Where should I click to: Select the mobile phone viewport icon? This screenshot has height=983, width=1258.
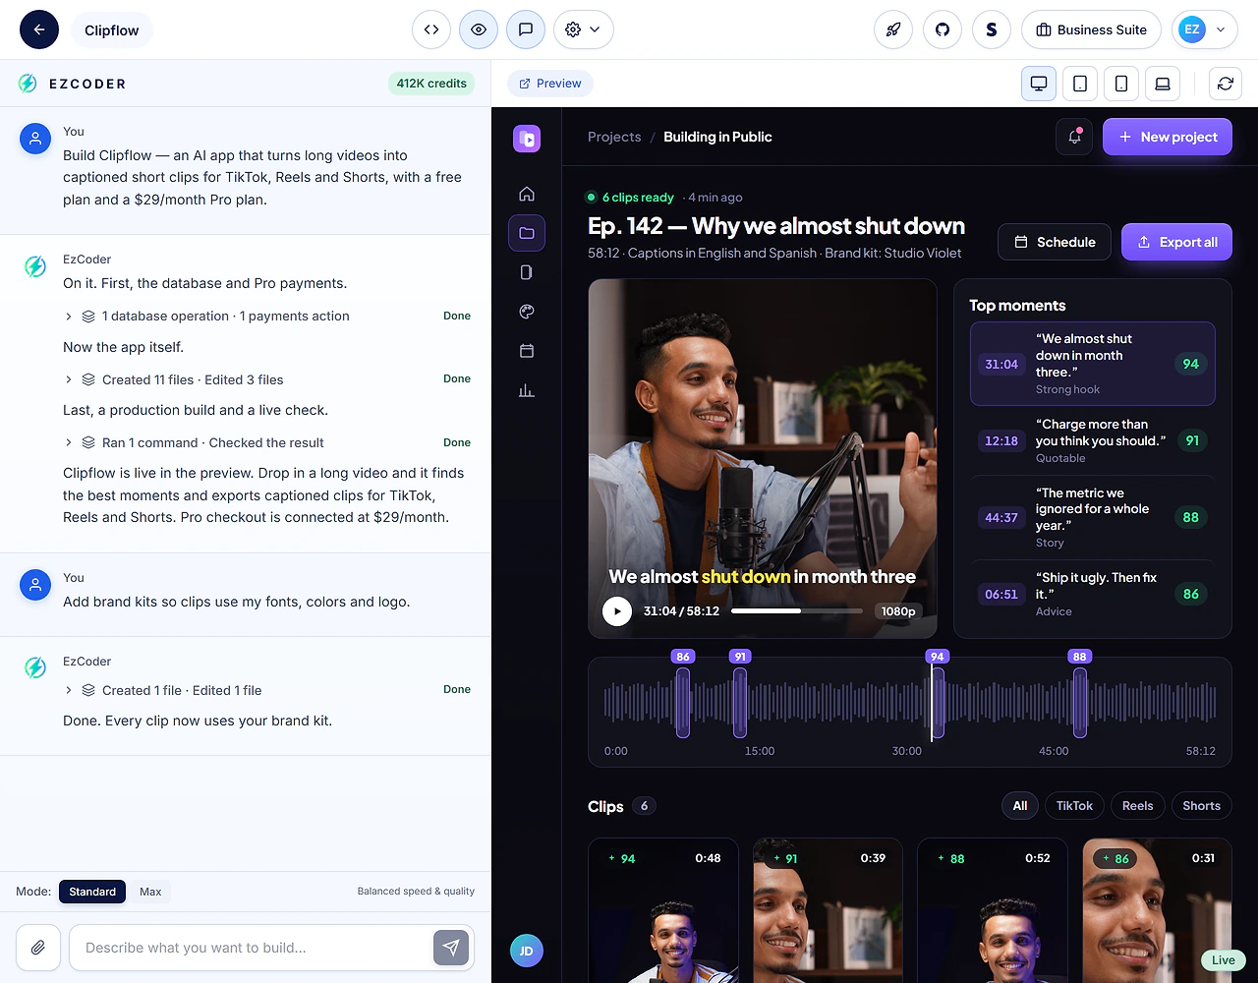(x=1121, y=84)
